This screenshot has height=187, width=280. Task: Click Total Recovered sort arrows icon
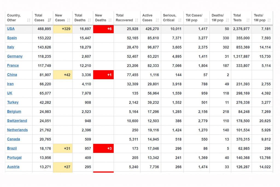(136, 20)
